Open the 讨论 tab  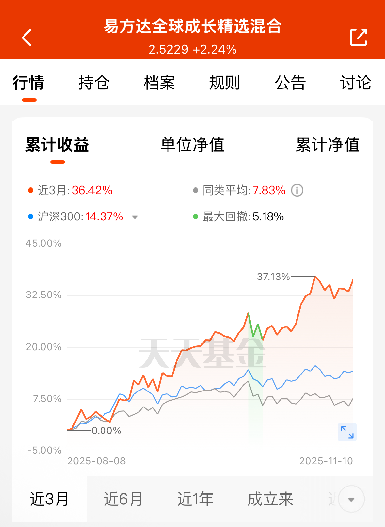(356, 83)
